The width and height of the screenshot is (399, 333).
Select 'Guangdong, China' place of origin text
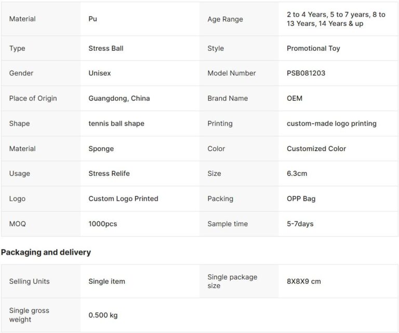(x=119, y=98)
